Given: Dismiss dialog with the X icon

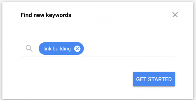Looking at the screenshot, I should tap(175, 15).
